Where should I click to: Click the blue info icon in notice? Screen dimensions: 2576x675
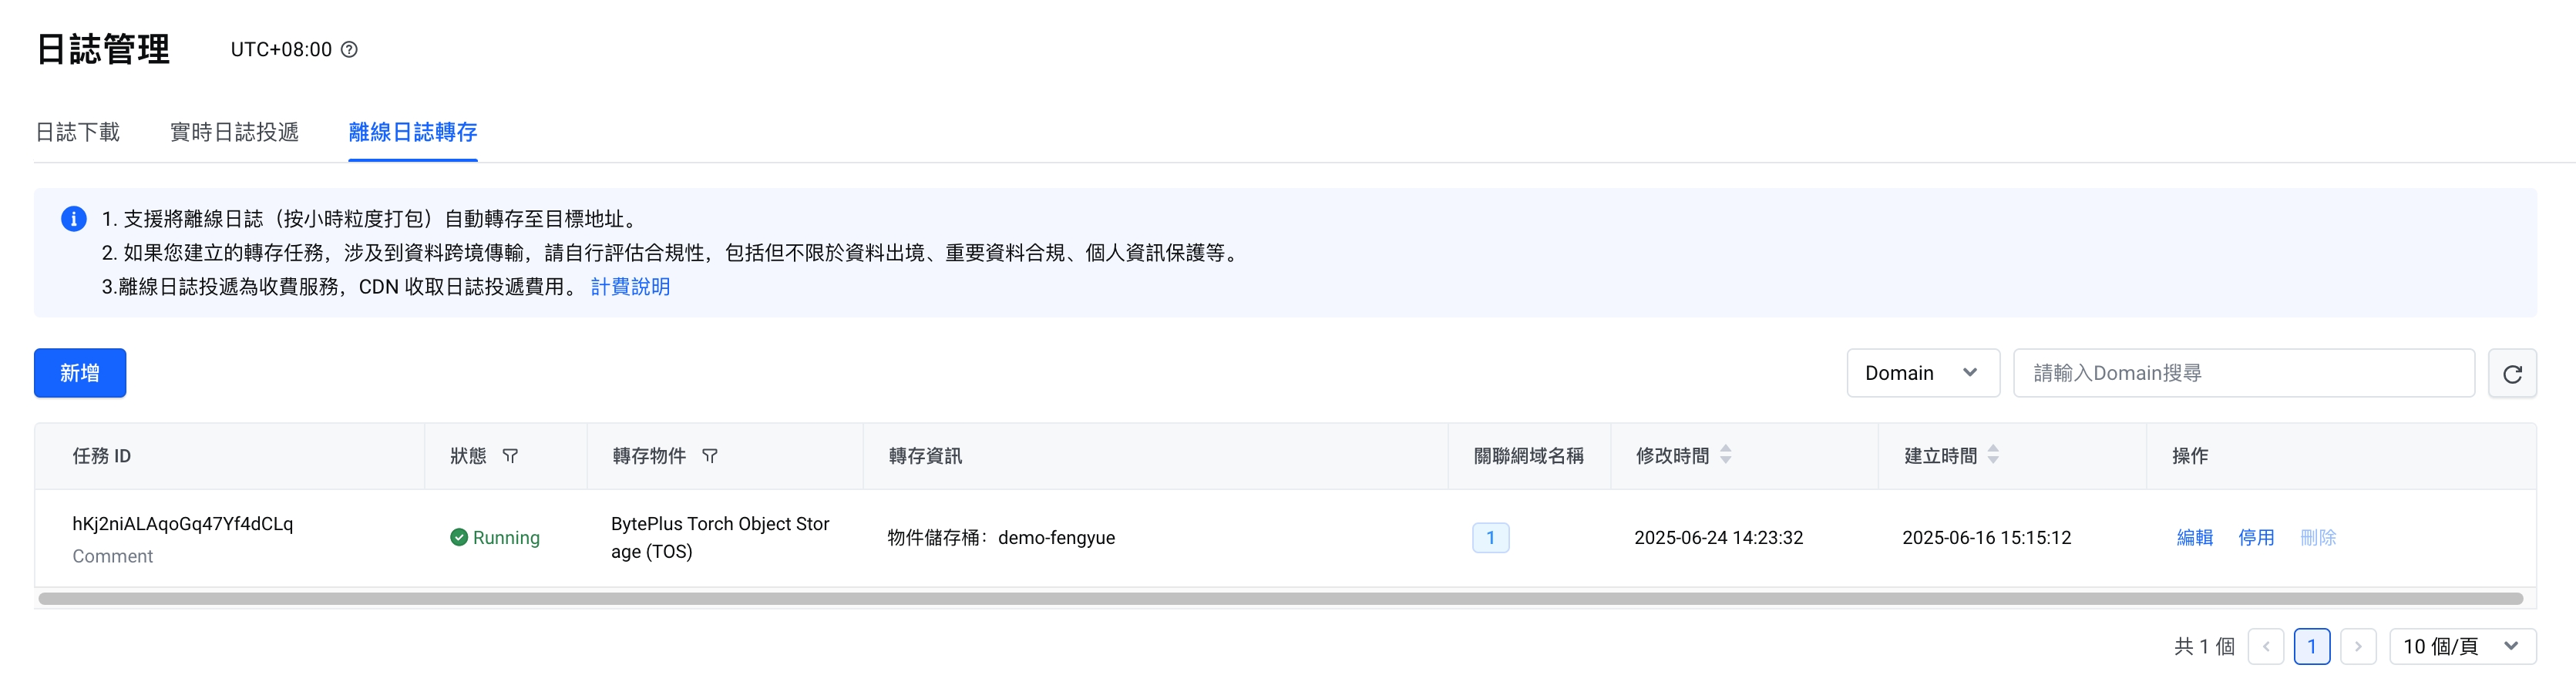73,219
